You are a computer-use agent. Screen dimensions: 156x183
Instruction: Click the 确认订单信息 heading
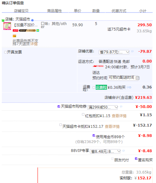pos(13,3)
